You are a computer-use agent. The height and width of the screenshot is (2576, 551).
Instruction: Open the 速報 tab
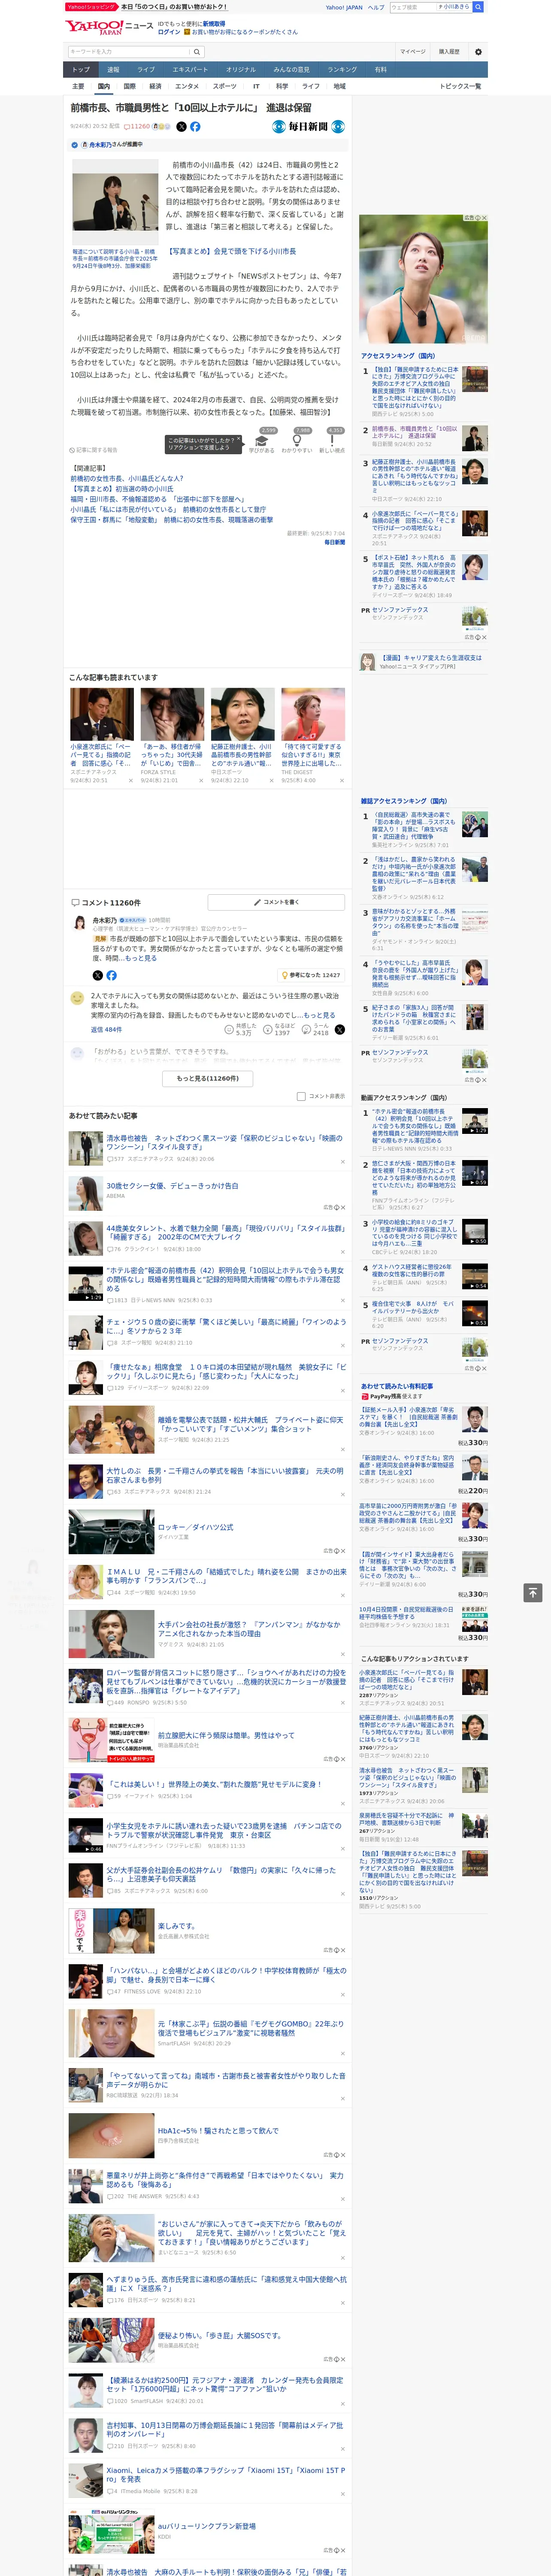113,70
